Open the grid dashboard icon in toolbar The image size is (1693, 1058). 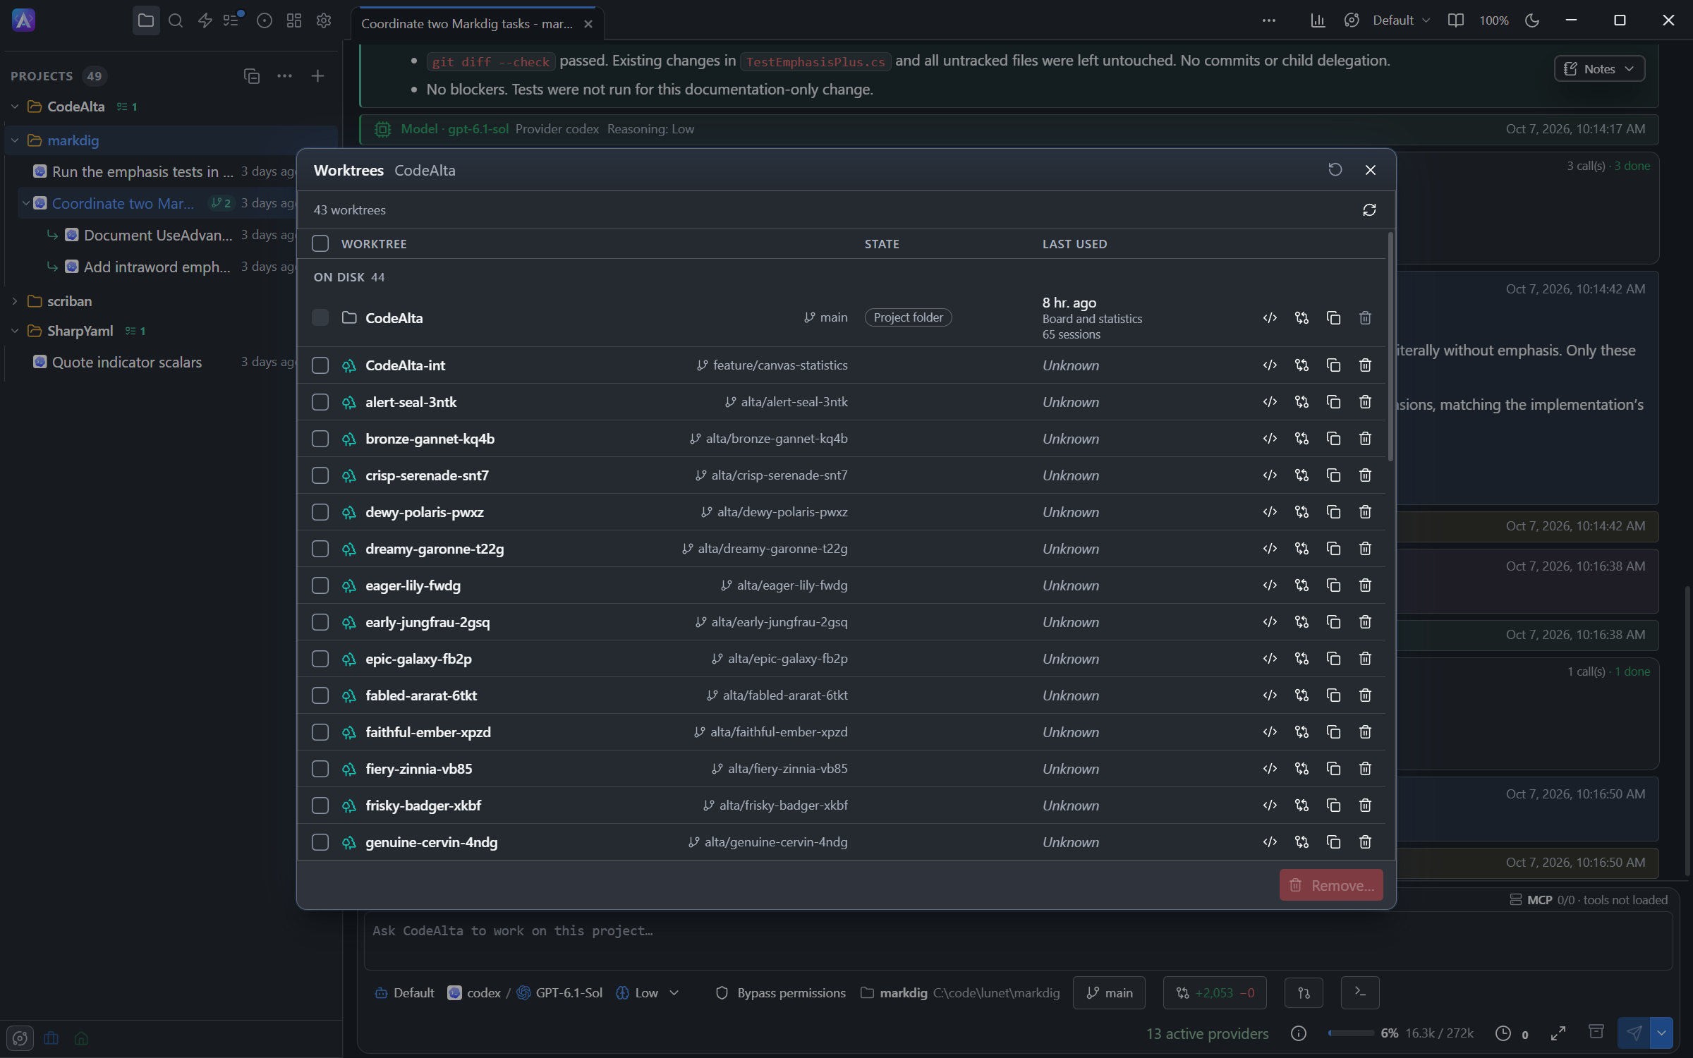click(294, 20)
